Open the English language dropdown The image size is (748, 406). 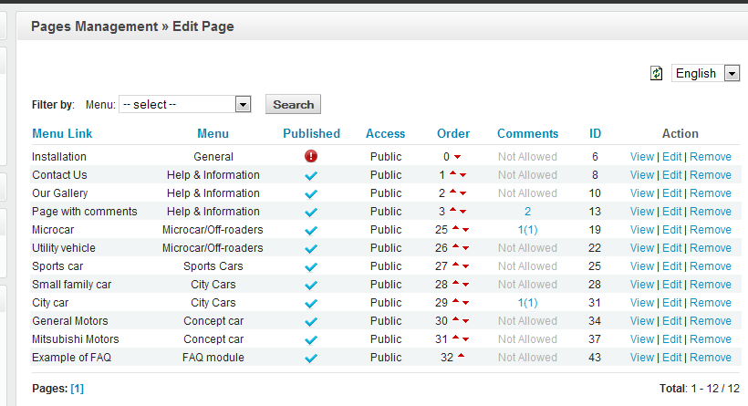[x=732, y=73]
